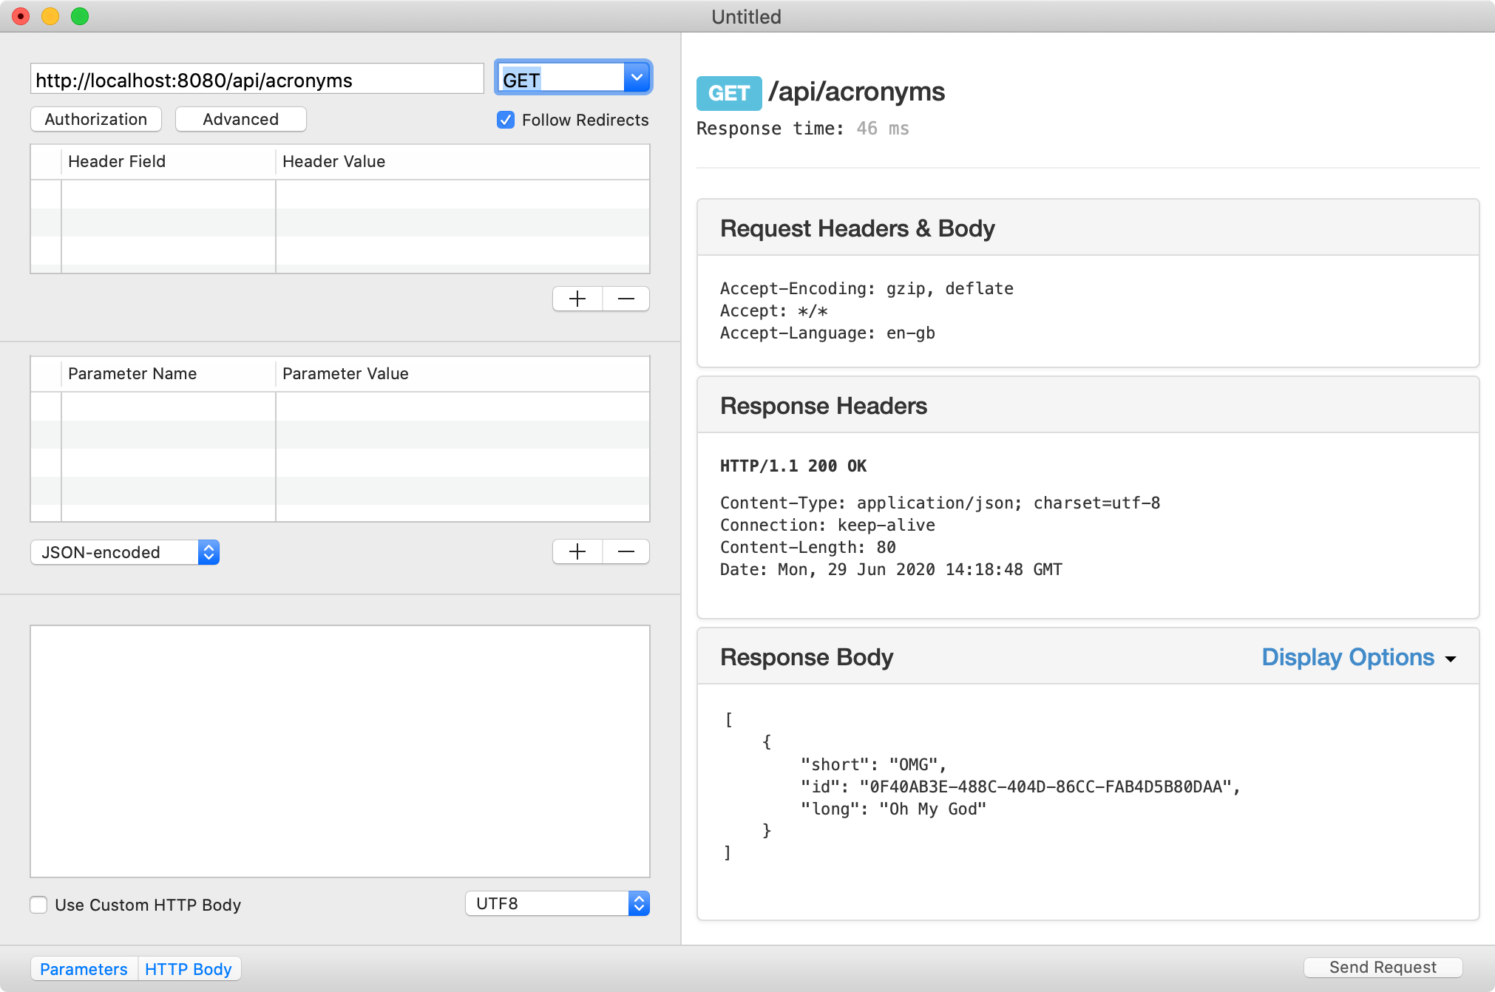
Task: Click the Response Body heading
Action: point(807,657)
